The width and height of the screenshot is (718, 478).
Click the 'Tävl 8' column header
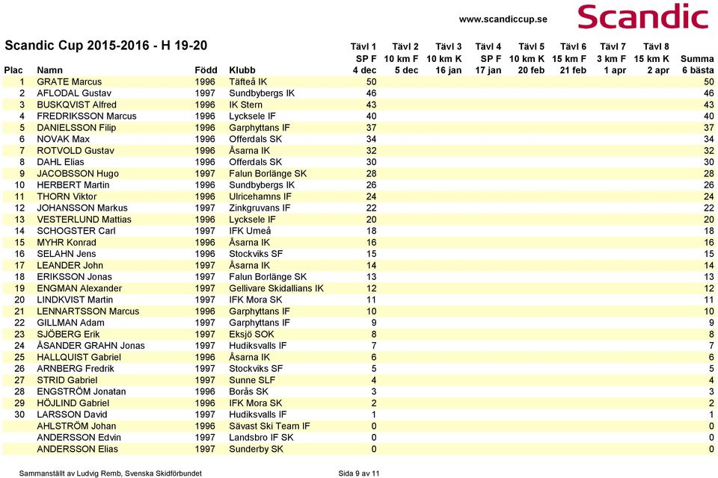[656, 46]
